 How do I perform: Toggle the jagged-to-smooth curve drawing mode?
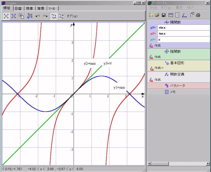pos(61,16)
